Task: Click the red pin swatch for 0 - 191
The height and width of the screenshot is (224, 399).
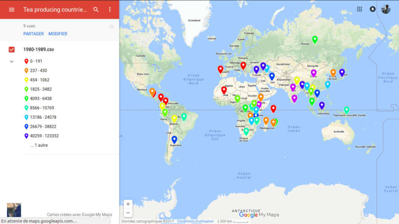Action: pos(26,61)
